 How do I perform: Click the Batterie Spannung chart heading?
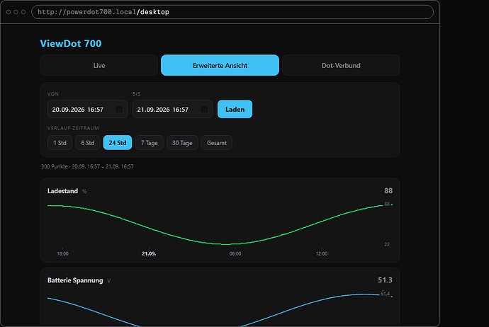tap(75, 280)
